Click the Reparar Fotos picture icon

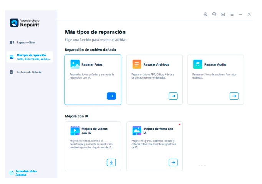pos(75,64)
